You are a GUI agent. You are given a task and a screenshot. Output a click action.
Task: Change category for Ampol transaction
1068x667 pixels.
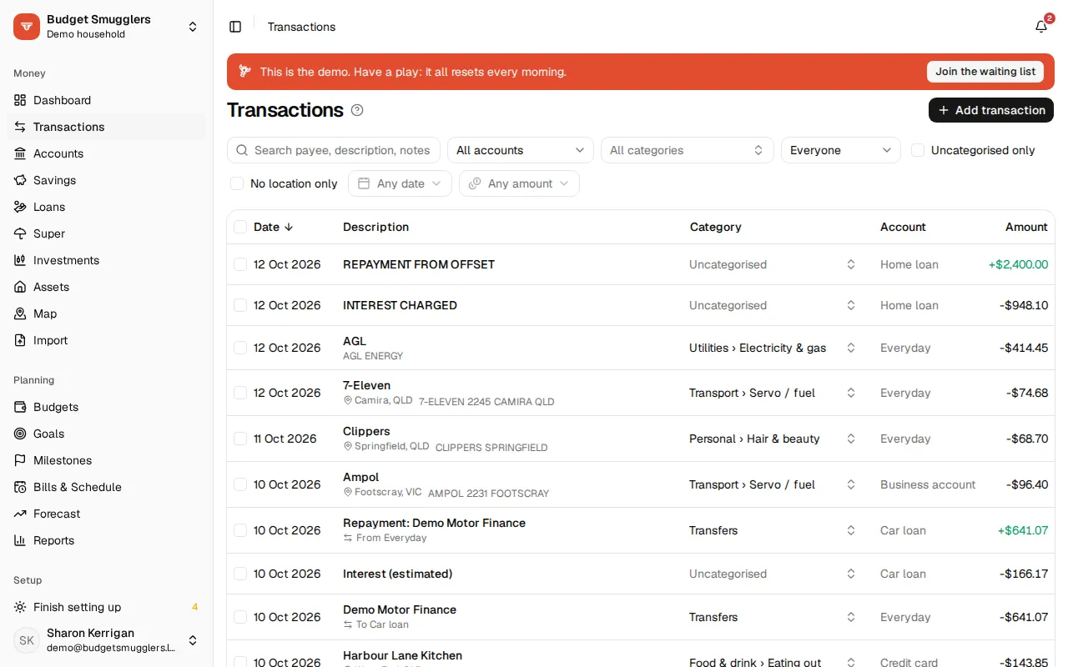coord(773,484)
